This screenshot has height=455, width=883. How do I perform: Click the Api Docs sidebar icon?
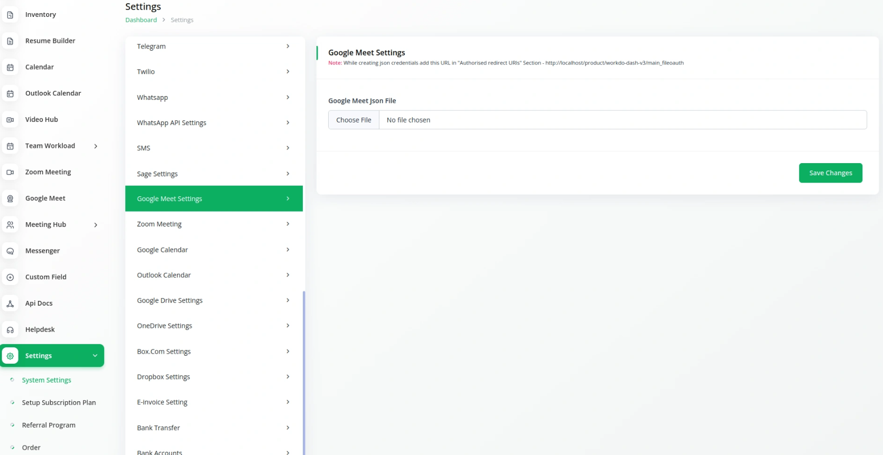coord(10,304)
